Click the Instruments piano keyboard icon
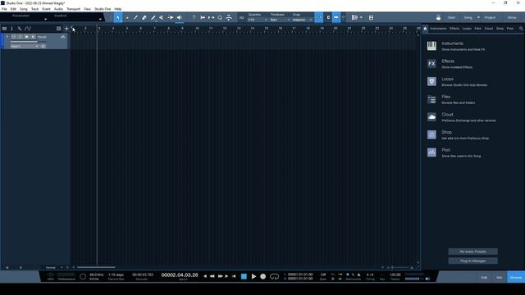 click(x=431, y=46)
